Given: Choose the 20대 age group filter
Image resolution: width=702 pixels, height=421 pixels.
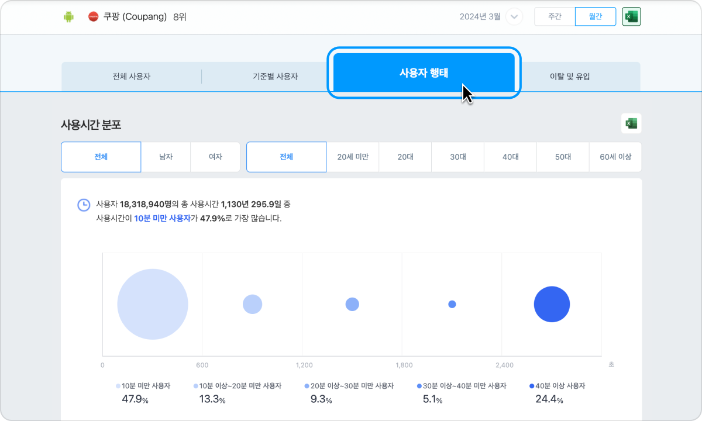Looking at the screenshot, I should pos(405,157).
